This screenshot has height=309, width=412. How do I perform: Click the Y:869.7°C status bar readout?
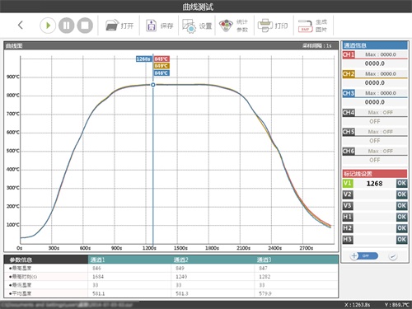point(396,305)
